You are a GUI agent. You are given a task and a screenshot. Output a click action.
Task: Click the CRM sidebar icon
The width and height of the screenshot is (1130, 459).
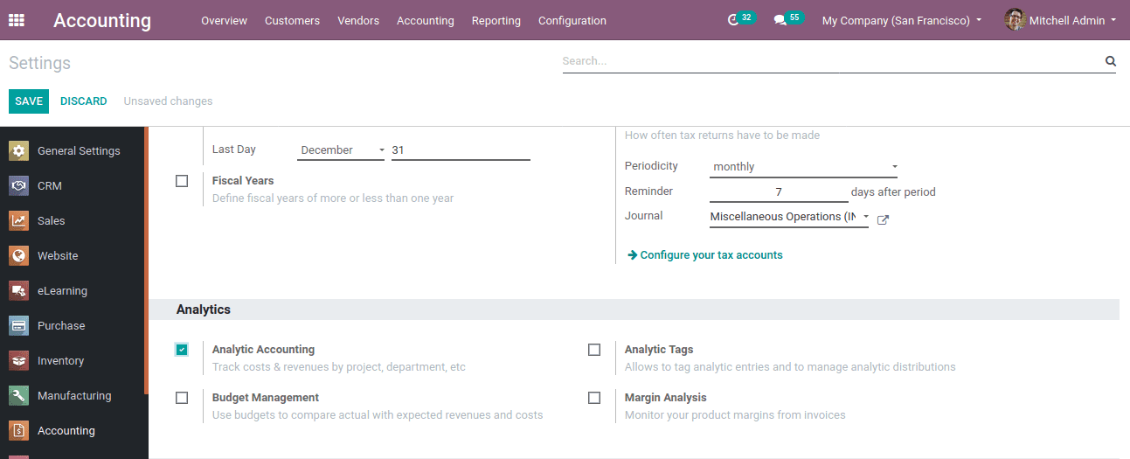point(19,185)
